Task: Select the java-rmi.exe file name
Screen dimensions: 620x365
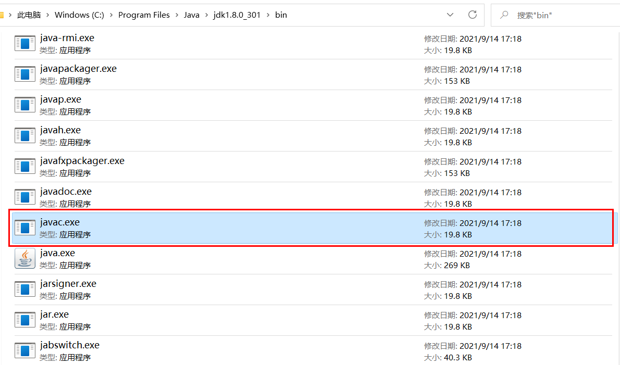Action: (67, 38)
